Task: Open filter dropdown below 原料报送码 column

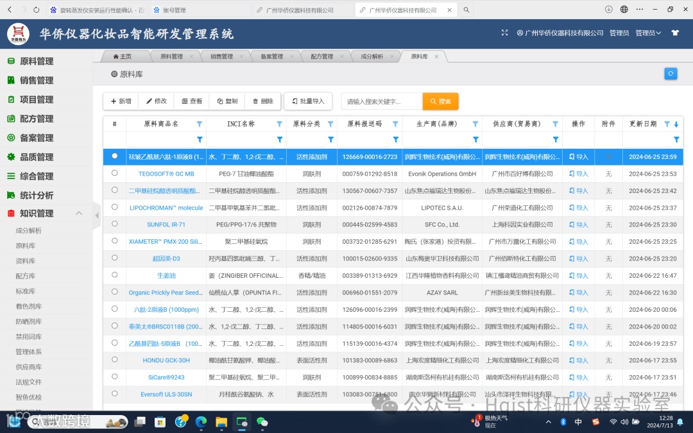Action: click(395, 140)
